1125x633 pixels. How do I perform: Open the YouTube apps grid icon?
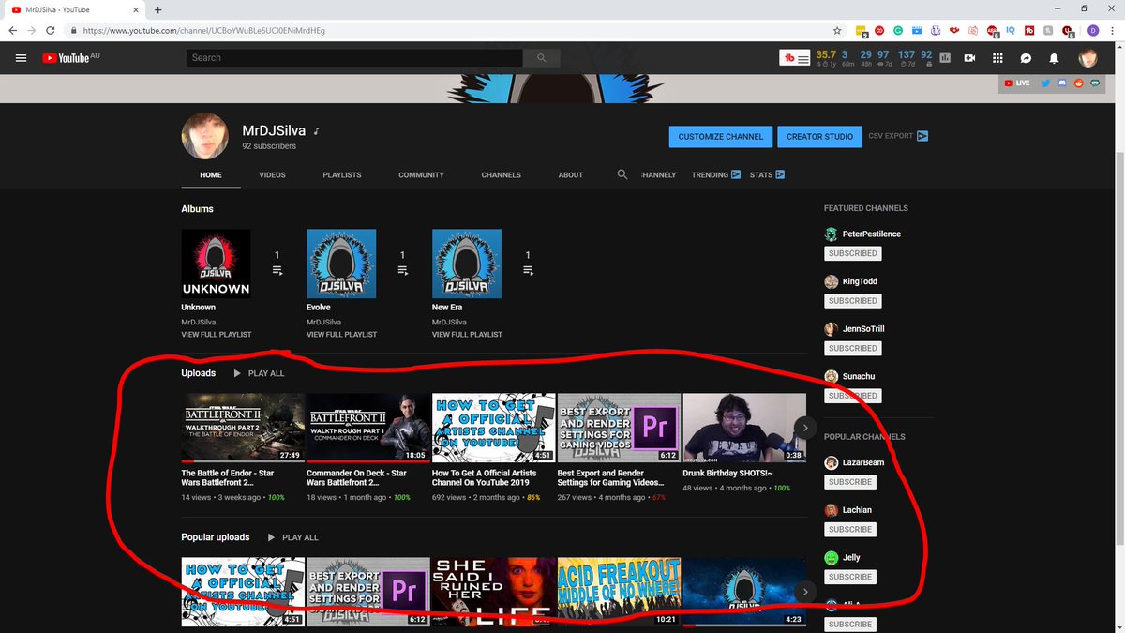pyautogui.click(x=997, y=58)
